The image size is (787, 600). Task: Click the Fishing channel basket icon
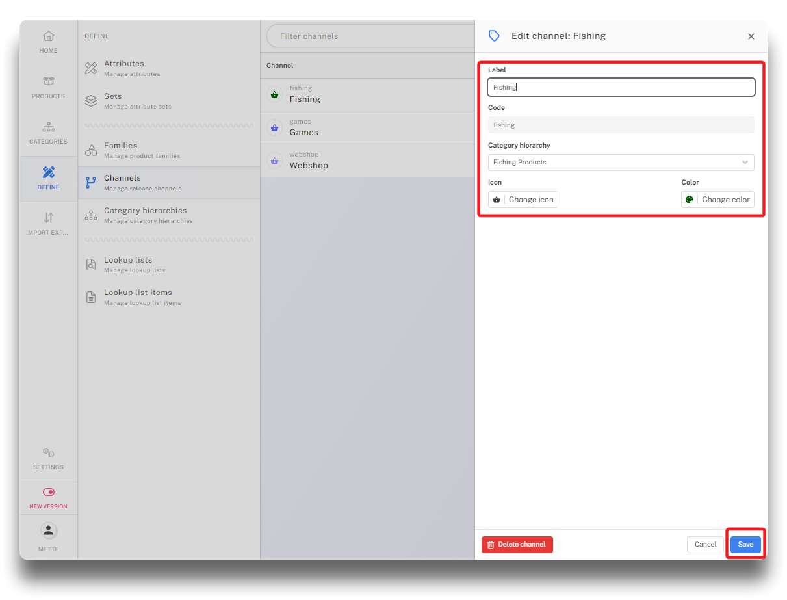pos(274,95)
